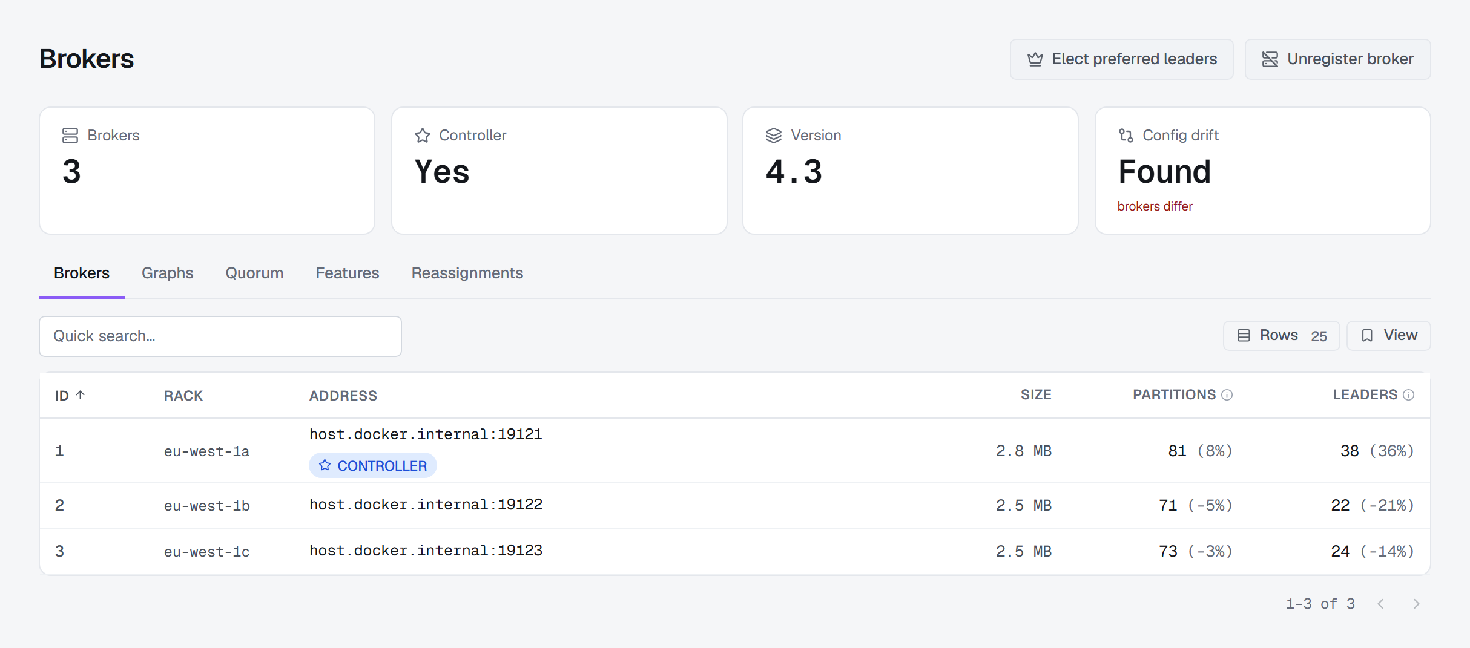This screenshot has height=648, width=1470.
Task: Click the SIZE column header
Action: point(1036,395)
